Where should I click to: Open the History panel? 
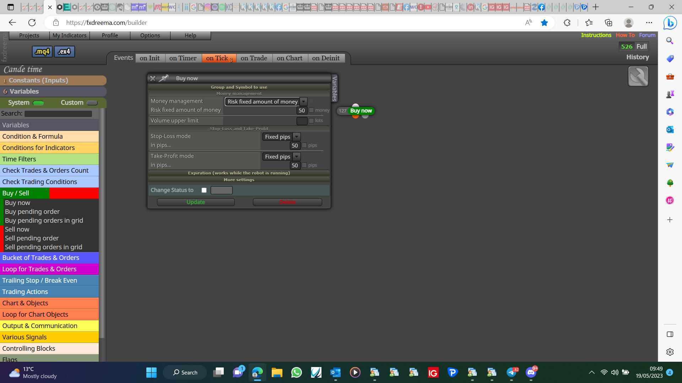(x=638, y=57)
